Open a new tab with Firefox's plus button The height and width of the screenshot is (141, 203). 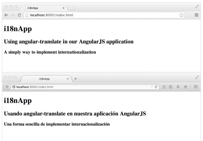[x=76, y=79]
